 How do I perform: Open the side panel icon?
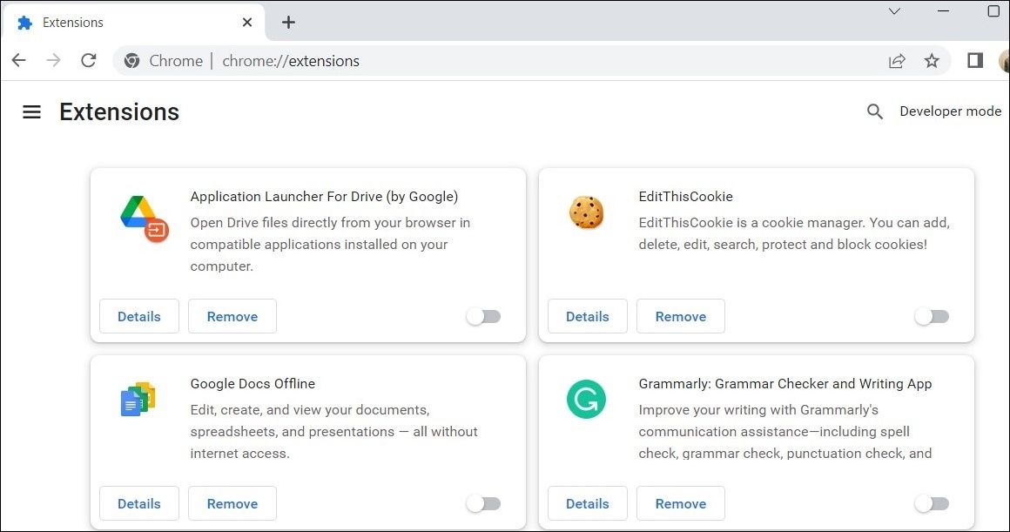pos(973,60)
